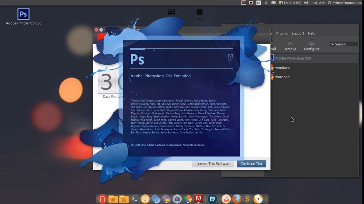
Task: Open PlayOnLinux clover icon in dock
Action: pyautogui.click(x=188, y=199)
